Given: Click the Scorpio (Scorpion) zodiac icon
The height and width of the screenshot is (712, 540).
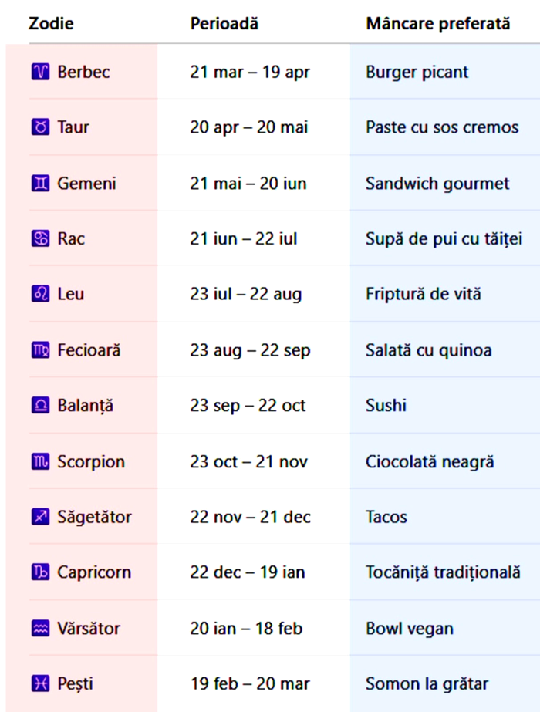Looking at the screenshot, I should [40, 462].
